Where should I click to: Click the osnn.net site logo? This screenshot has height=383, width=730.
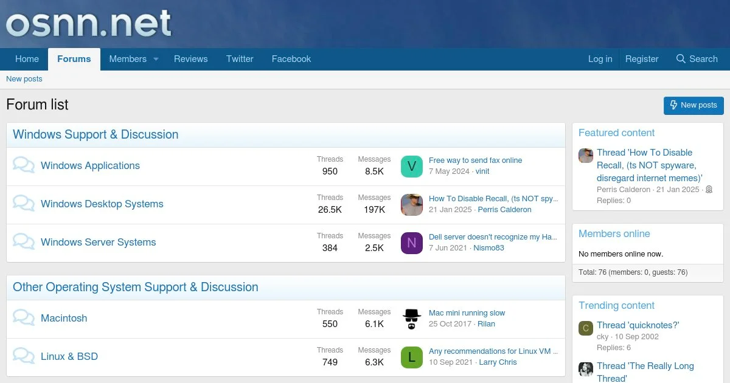pos(89,23)
